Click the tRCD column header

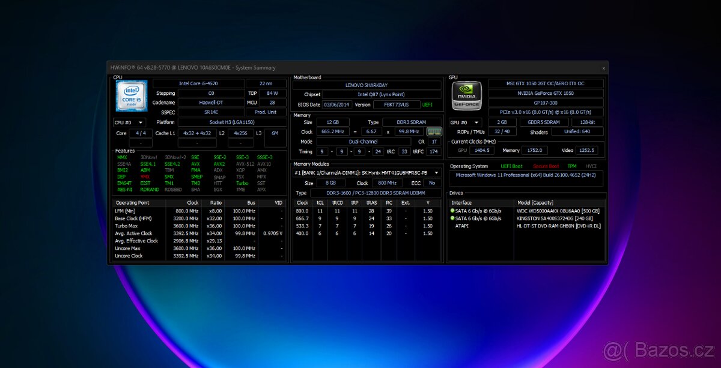337,203
